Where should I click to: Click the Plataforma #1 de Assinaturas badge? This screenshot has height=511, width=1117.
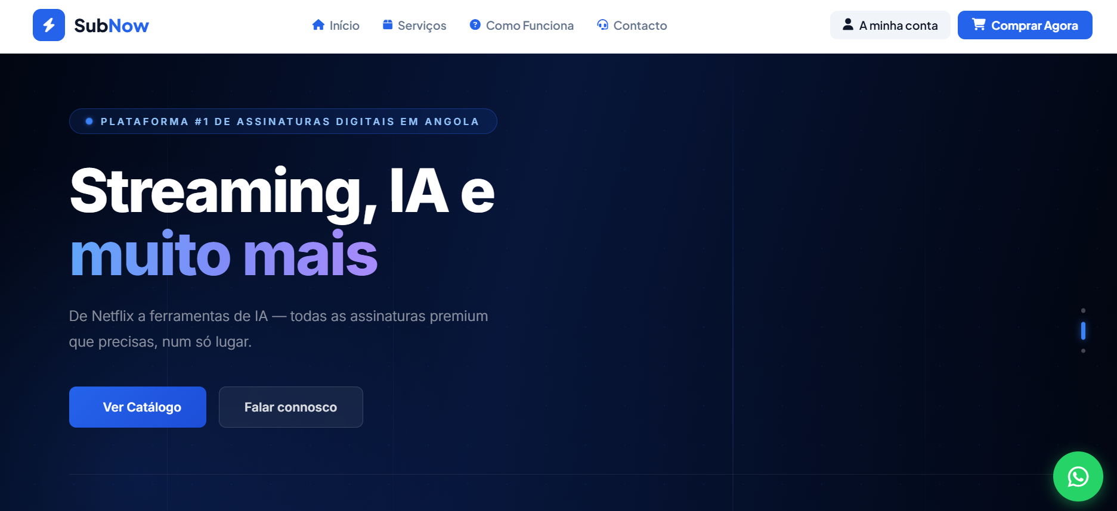tap(283, 121)
